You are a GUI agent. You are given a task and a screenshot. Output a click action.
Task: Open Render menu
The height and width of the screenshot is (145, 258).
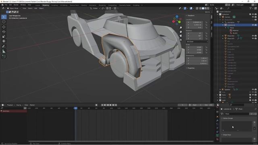click(16, 5)
